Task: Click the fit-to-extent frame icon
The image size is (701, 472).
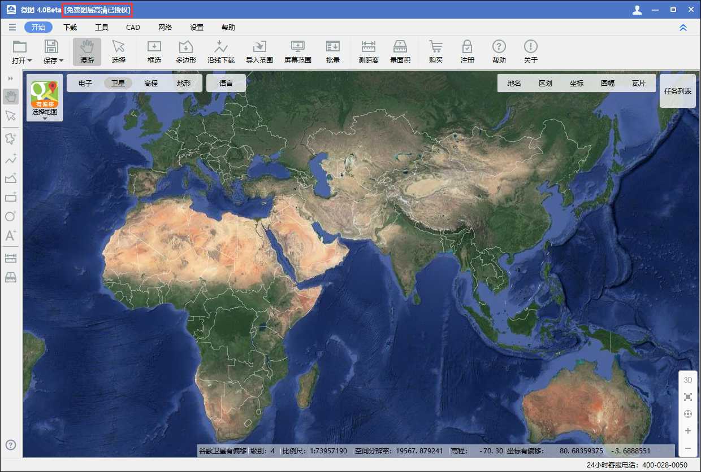Action: point(688,397)
